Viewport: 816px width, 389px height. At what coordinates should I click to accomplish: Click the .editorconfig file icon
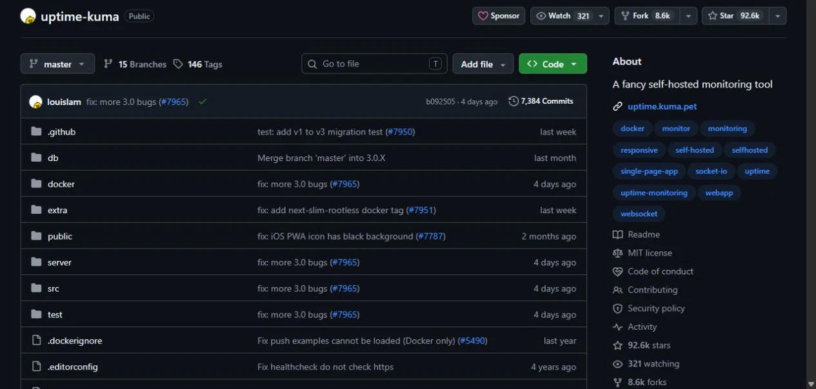(36, 366)
